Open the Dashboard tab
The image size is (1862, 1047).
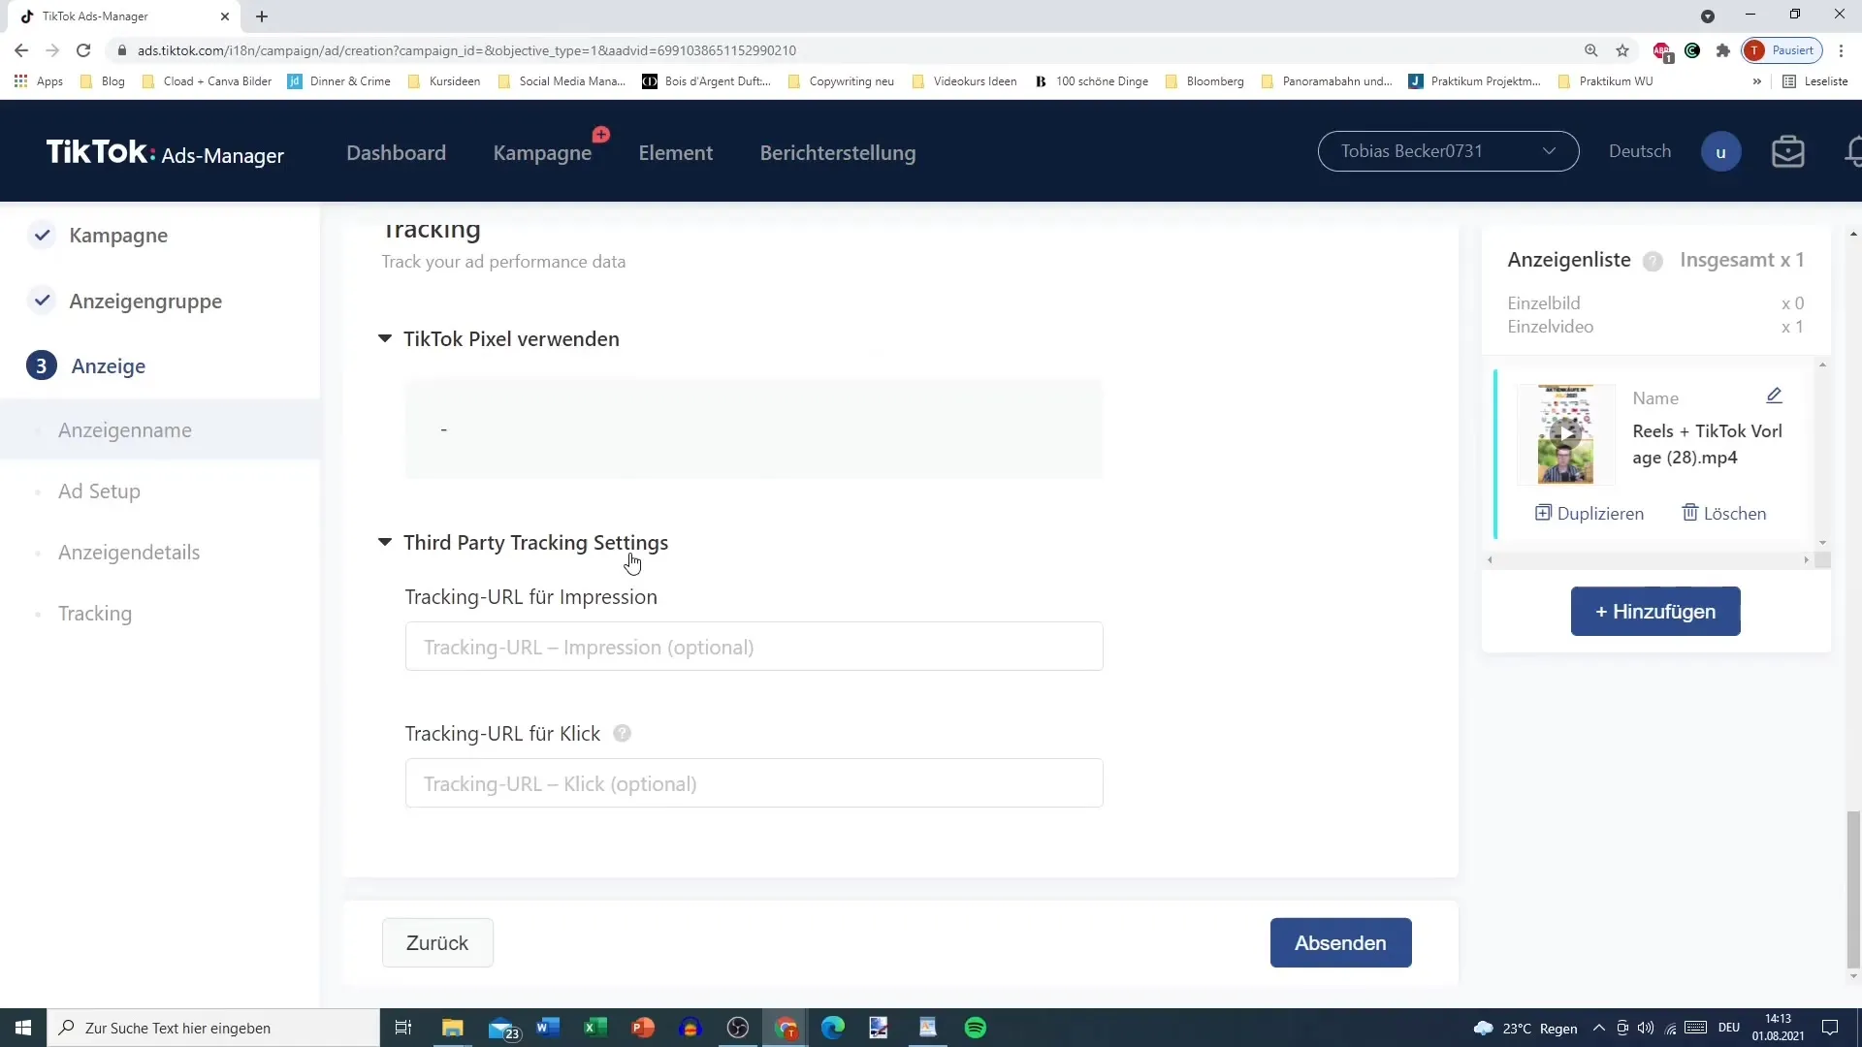396,153
